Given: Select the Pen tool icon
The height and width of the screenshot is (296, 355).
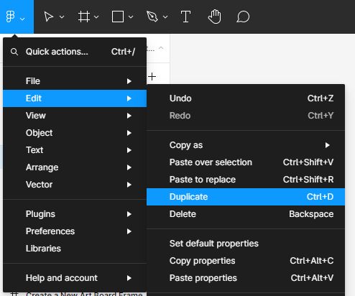Looking at the screenshot, I should click(152, 17).
